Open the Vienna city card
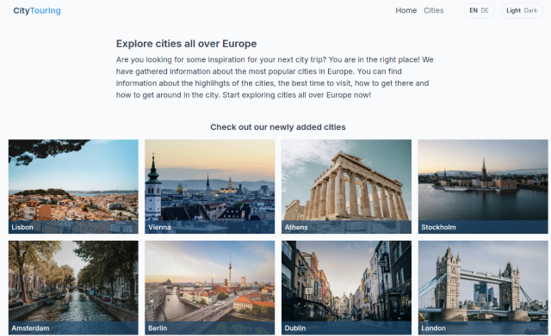This screenshot has height=336, width=551. pyautogui.click(x=210, y=186)
